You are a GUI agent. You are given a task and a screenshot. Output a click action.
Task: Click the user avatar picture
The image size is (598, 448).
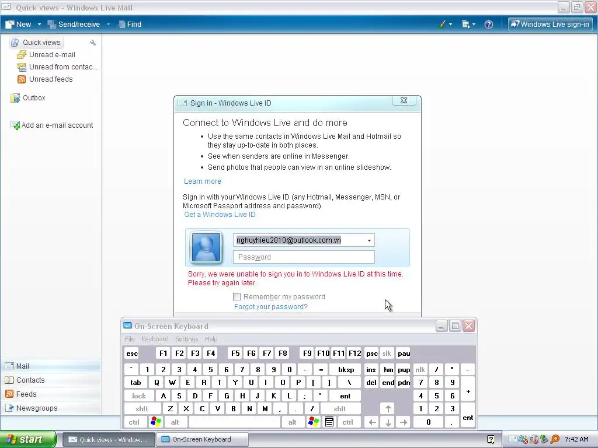click(206, 247)
